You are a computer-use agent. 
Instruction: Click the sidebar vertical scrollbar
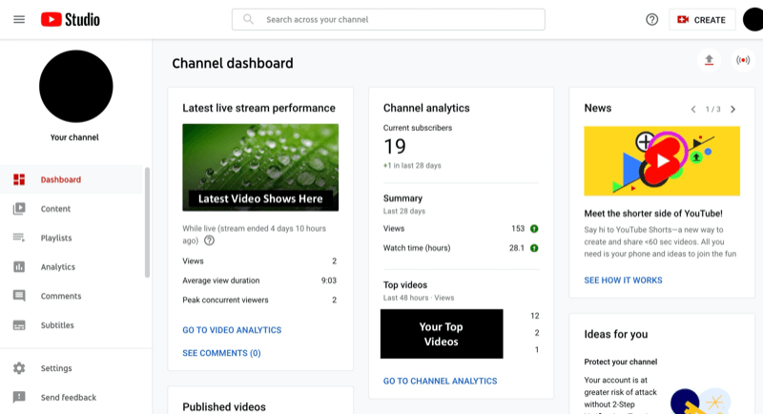click(147, 222)
